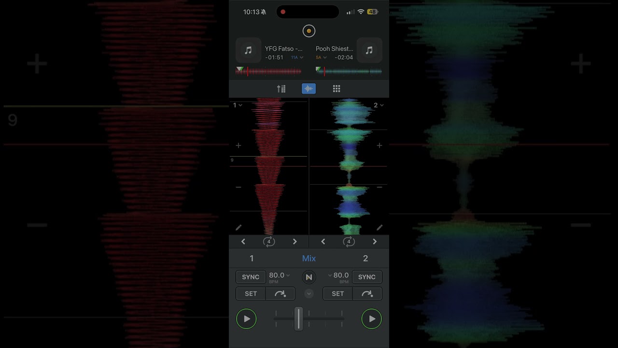Switch to the deck 1 tab
Viewport: 618px width, 348px height.
[x=252, y=259]
